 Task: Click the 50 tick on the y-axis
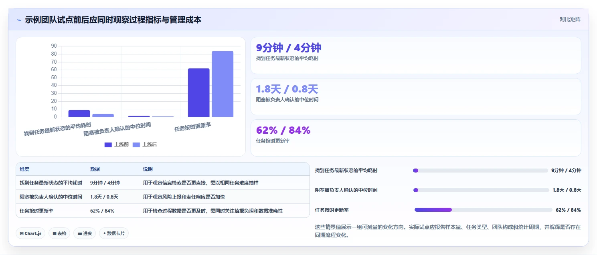[x=54, y=77]
